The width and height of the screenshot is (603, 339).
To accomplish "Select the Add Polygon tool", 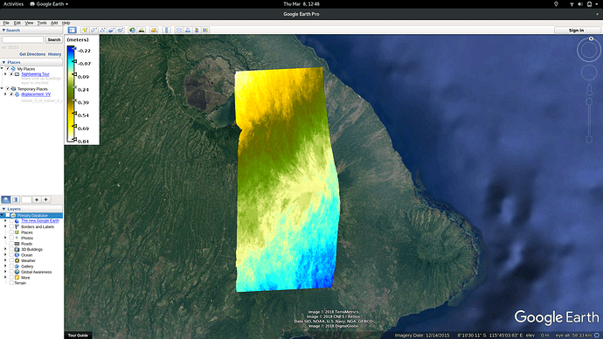I will click(94, 30).
